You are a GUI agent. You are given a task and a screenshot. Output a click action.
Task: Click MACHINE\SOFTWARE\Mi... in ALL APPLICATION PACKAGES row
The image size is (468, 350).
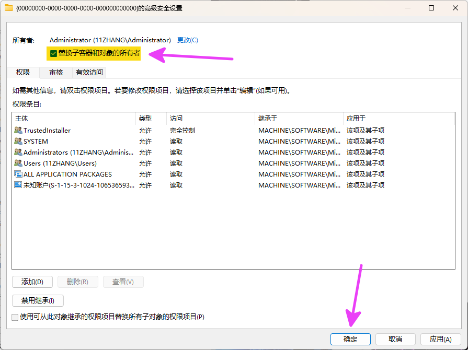[x=300, y=174]
